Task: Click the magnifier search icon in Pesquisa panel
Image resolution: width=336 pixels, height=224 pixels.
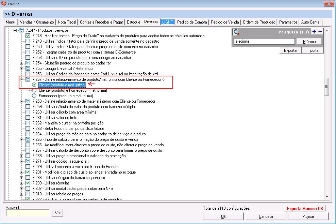Action: pos(236,32)
